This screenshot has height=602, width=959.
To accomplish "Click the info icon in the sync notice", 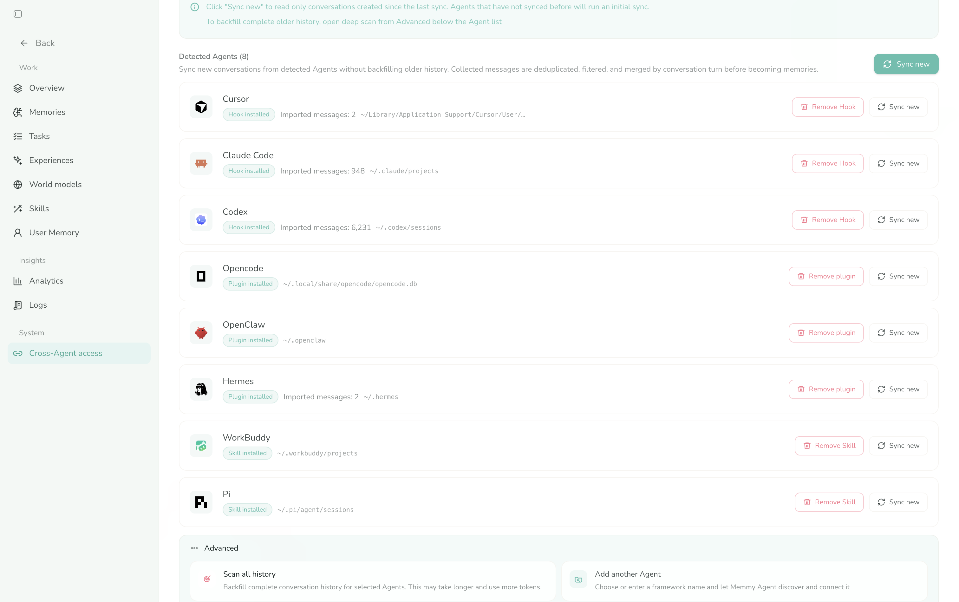I will 195,7.
